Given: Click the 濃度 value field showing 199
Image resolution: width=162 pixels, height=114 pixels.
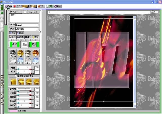Looking at the screenshot, I should (37, 68).
